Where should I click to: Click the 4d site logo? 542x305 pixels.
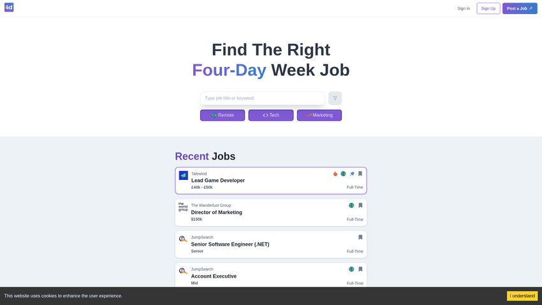tap(9, 8)
